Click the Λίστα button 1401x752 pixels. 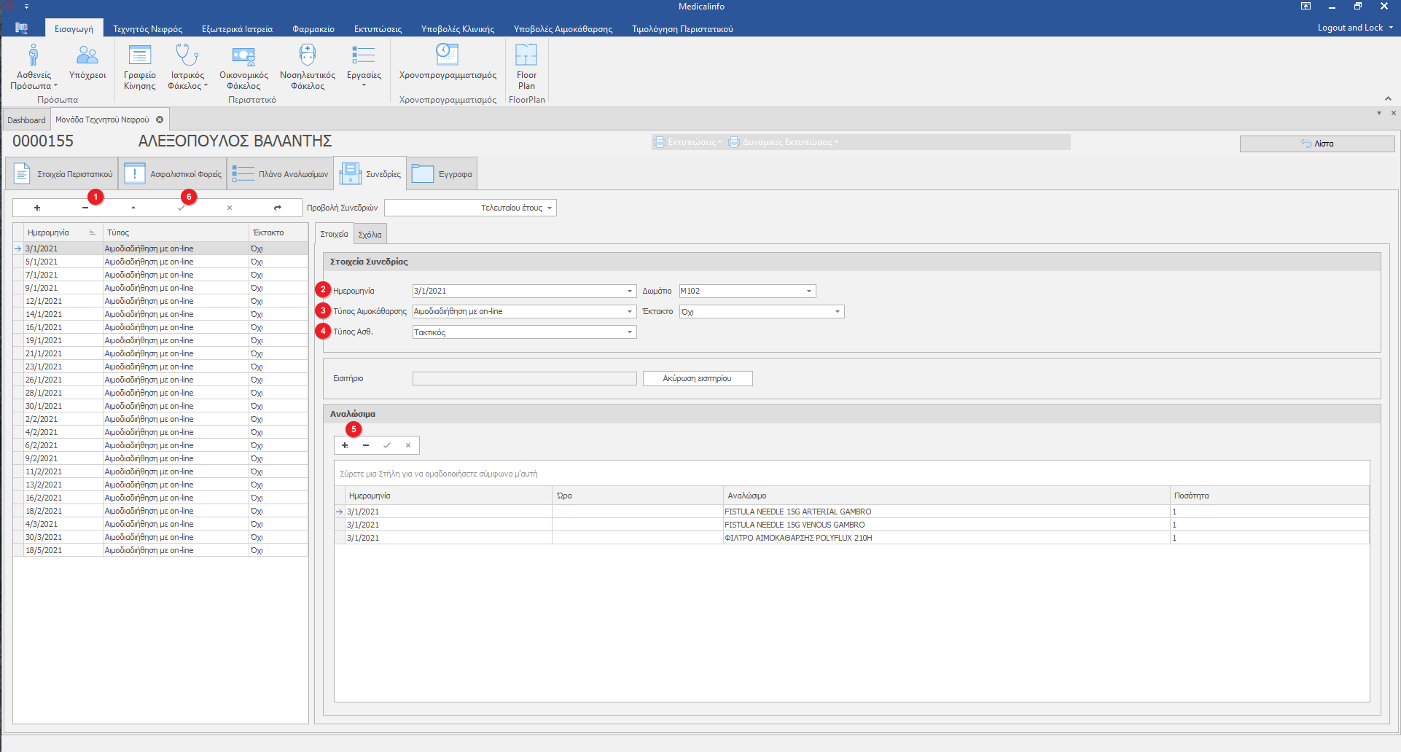point(1317,144)
